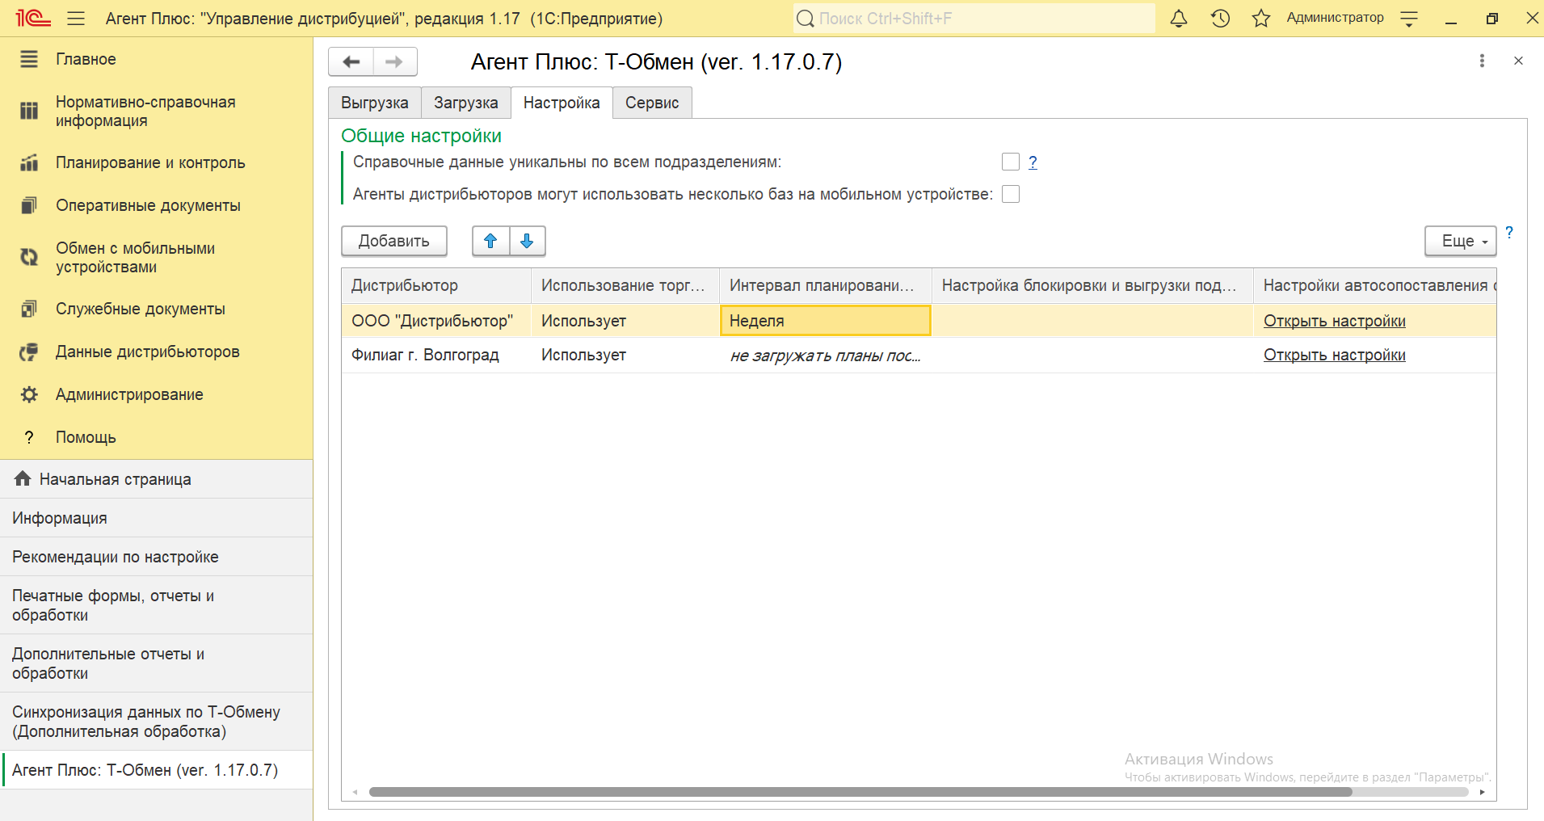Screen dimensions: 1544x821
Task: Open Синхронизация данных по Т-Обмену item
Action: [157, 722]
